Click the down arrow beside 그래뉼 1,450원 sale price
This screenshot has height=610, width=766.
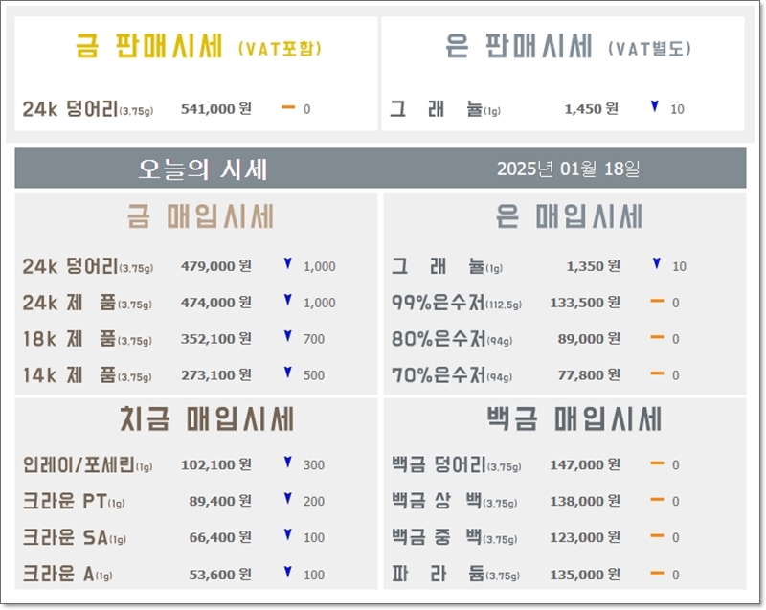point(655,106)
